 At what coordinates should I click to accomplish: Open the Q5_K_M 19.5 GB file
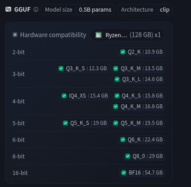138,123
